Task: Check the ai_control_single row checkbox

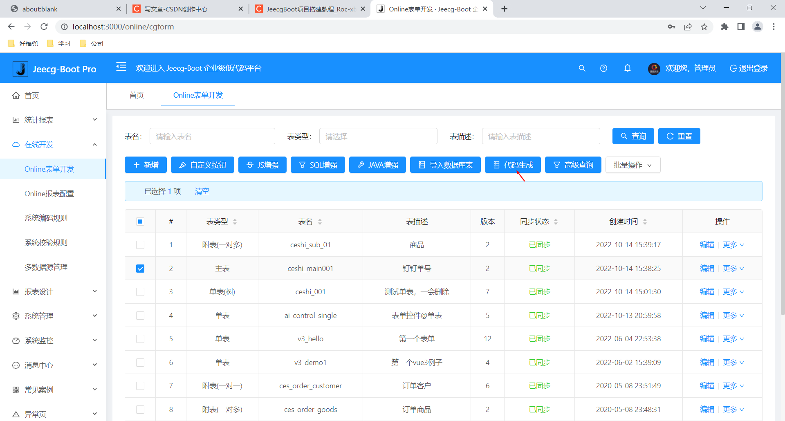Action: click(x=140, y=316)
